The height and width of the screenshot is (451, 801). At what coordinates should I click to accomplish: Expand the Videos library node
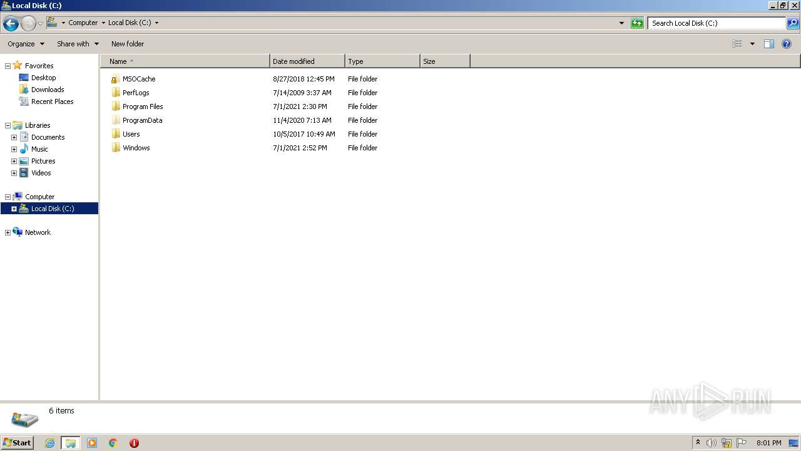click(x=14, y=173)
